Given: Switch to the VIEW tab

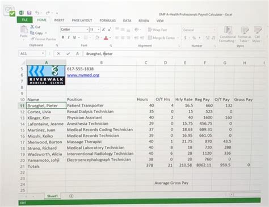Looking at the screenshot, I should (x=160, y=21).
